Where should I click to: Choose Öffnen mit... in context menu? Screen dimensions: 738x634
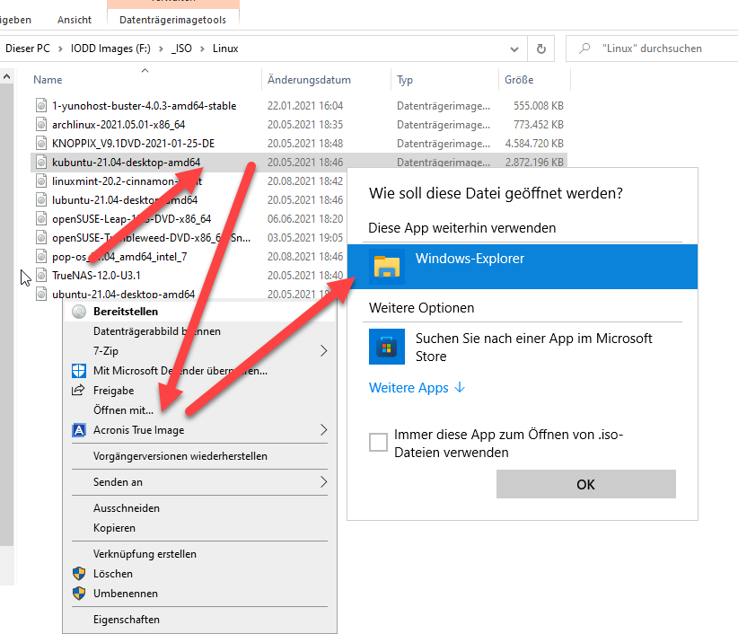(199, 410)
